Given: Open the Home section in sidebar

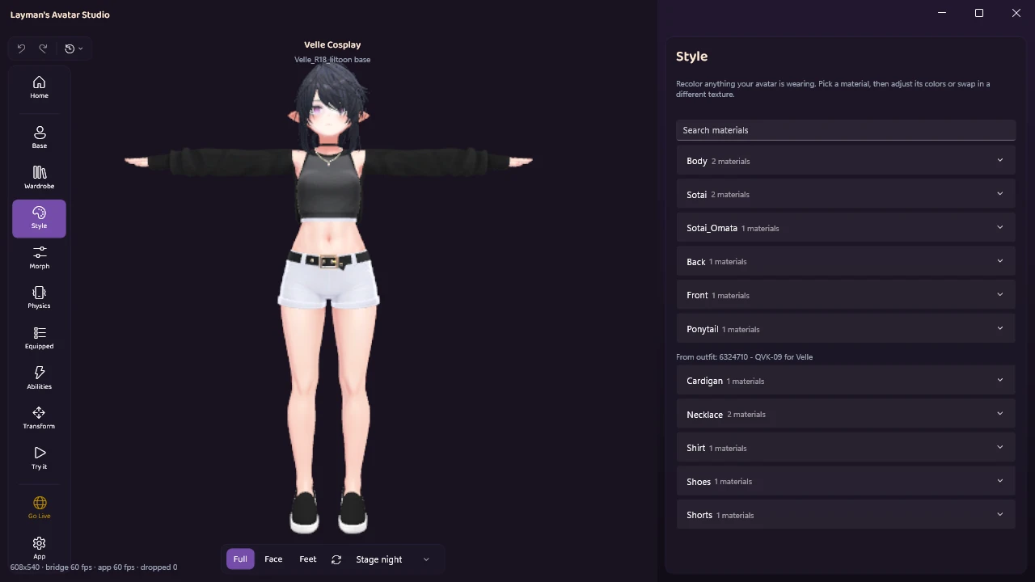Looking at the screenshot, I should pos(39,87).
